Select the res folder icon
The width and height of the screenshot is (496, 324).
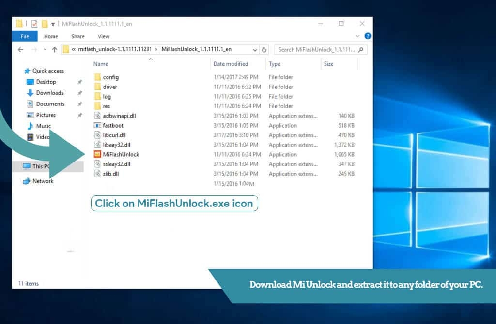97,106
